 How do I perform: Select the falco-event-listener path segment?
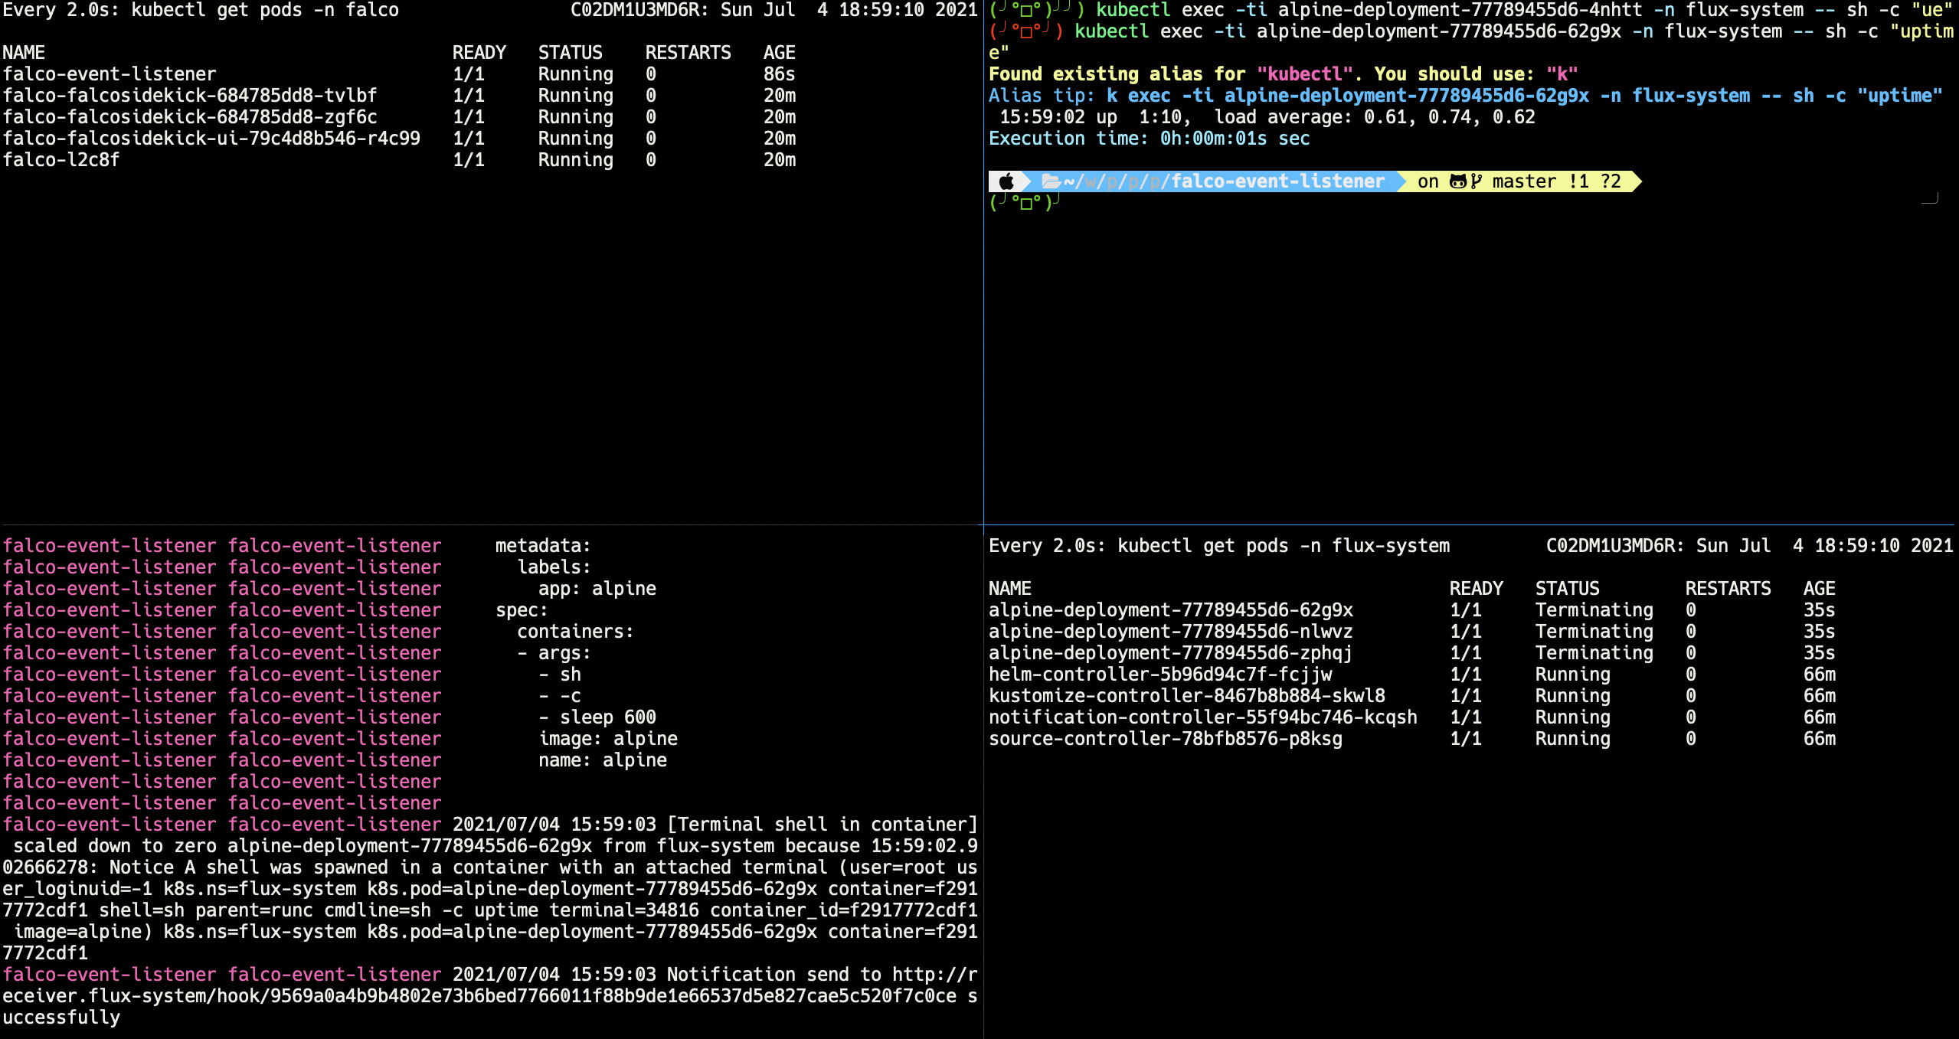coord(1277,181)
